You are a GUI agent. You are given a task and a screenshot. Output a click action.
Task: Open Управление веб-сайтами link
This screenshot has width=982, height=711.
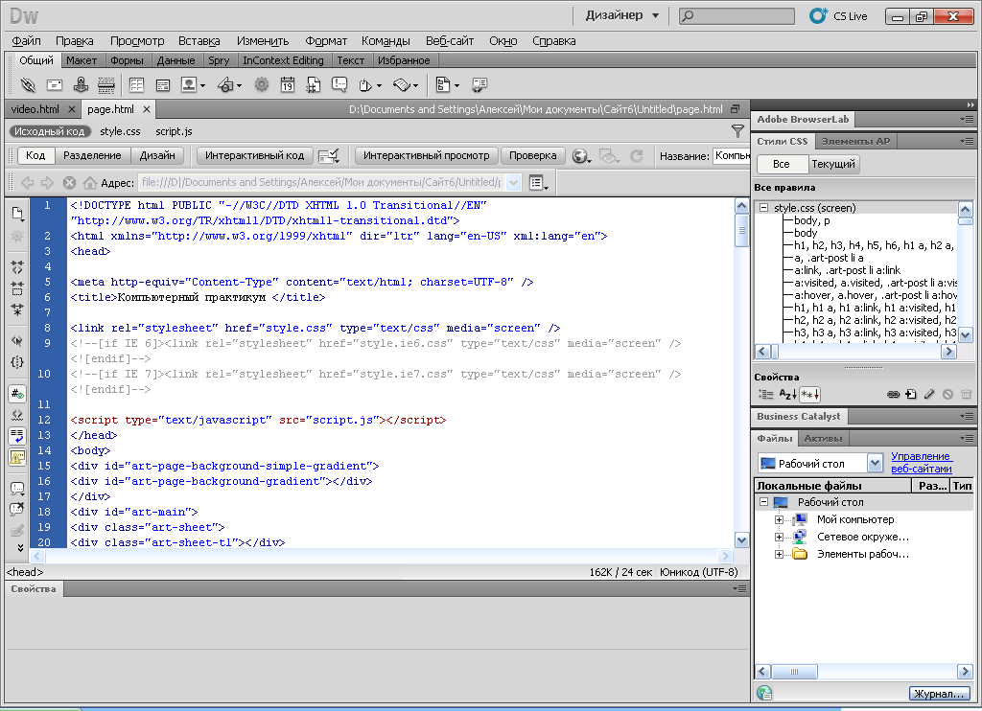(922, 463)
